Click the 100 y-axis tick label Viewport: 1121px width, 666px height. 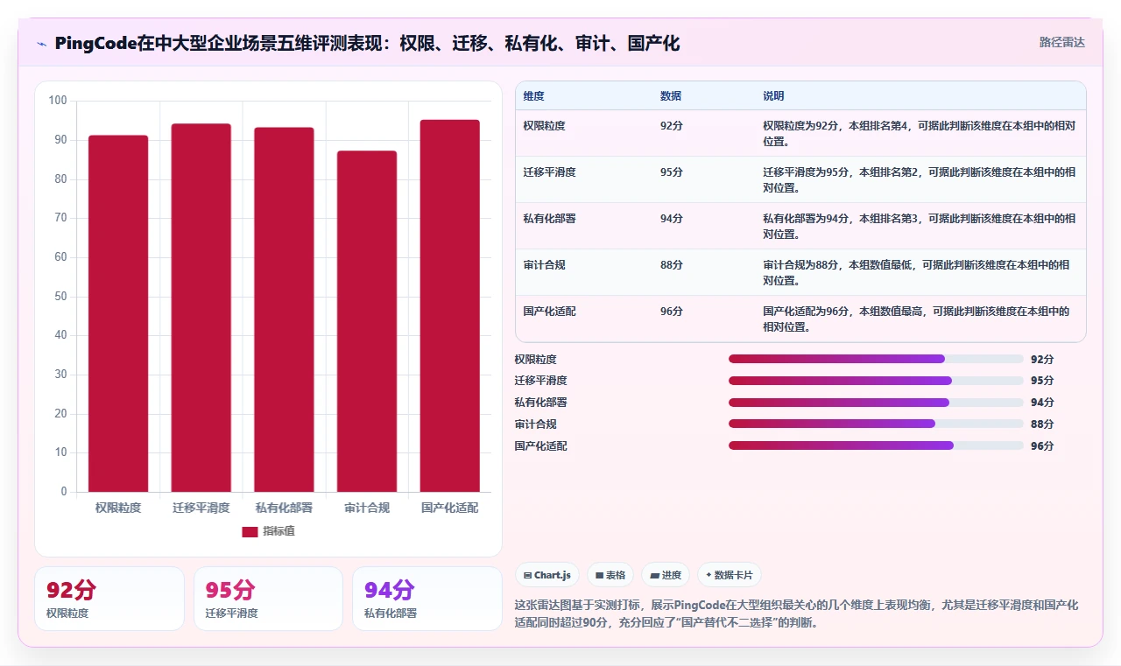pos(58,101)
